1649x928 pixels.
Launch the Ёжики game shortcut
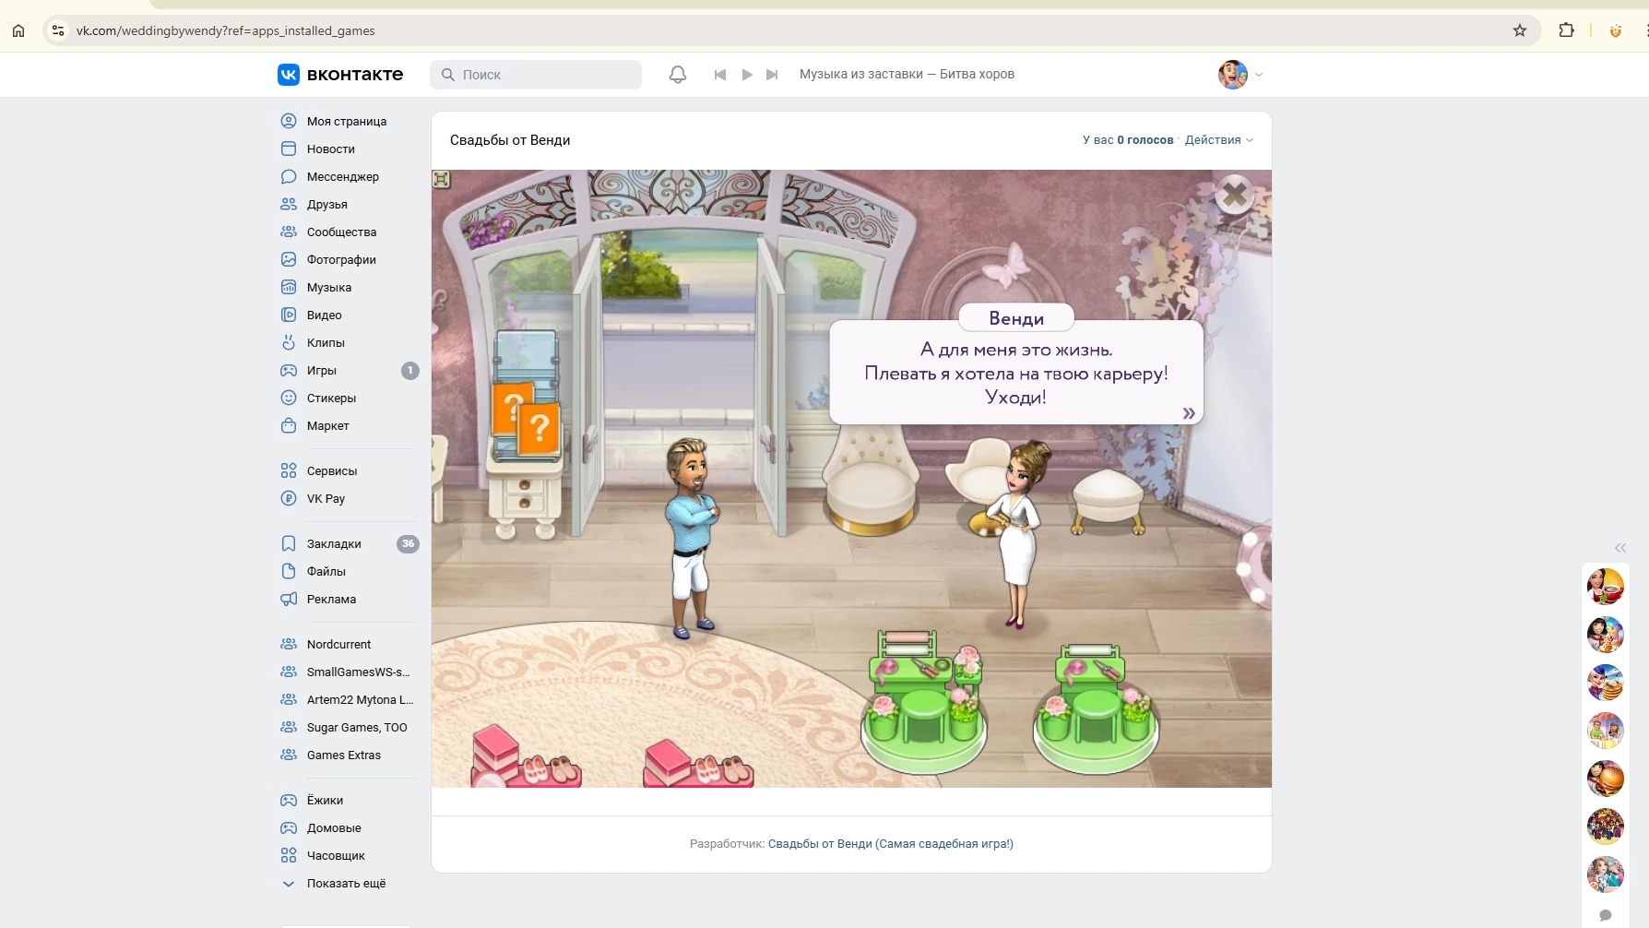pyautogui.click(x=325, y=800)
